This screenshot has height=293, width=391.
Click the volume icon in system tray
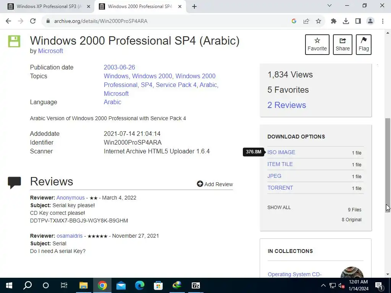(342, 285)
